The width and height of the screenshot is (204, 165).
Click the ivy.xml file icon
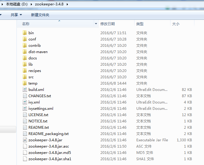pyautogui.click(x=25, y=102)
